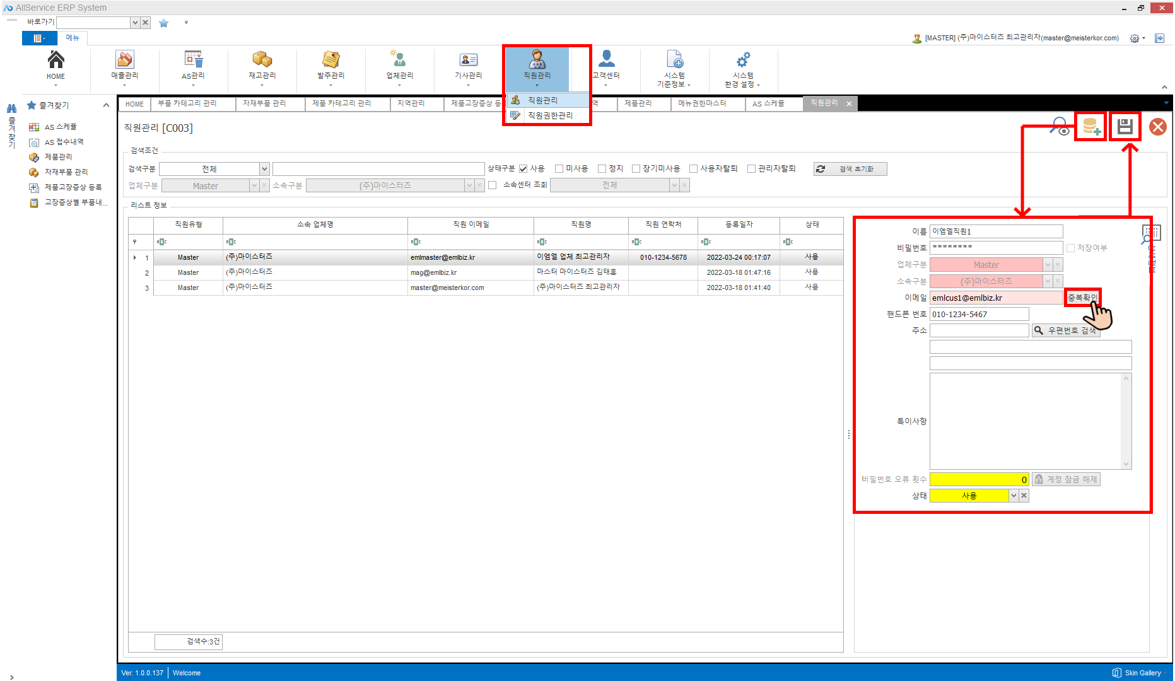Click the save floppy disk icon
Viewport: 1175px width, 681px height.
pos(1125,127)
